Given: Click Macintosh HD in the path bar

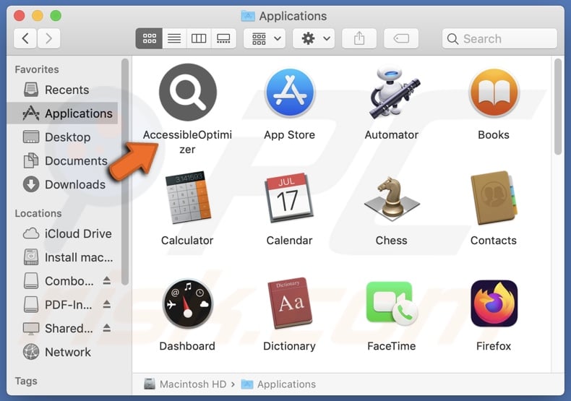Looking at the screenshot, I should [x=185, y=384].
